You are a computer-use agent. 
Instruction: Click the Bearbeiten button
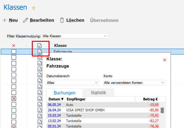tap(39, 20)
